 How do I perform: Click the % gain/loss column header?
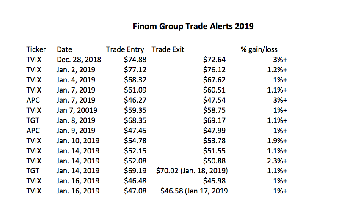pyautogui.click(x=259, y=49)
